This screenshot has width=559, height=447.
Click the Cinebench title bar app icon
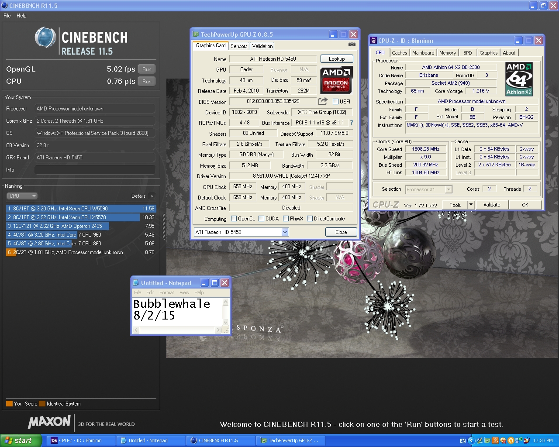[x=5, y=5]
